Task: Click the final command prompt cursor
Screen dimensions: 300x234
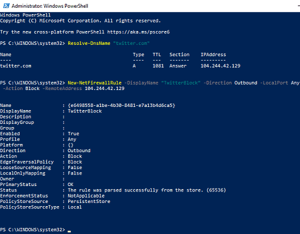Action: click(x=69, y=231)
